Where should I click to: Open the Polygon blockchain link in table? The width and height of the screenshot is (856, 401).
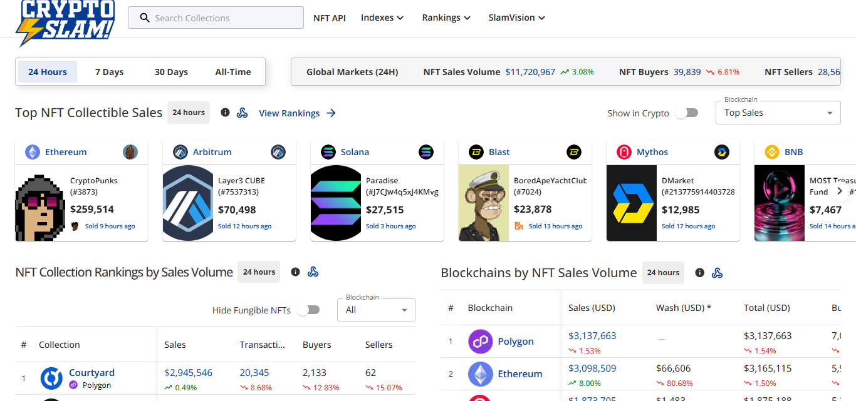(516, 342)
